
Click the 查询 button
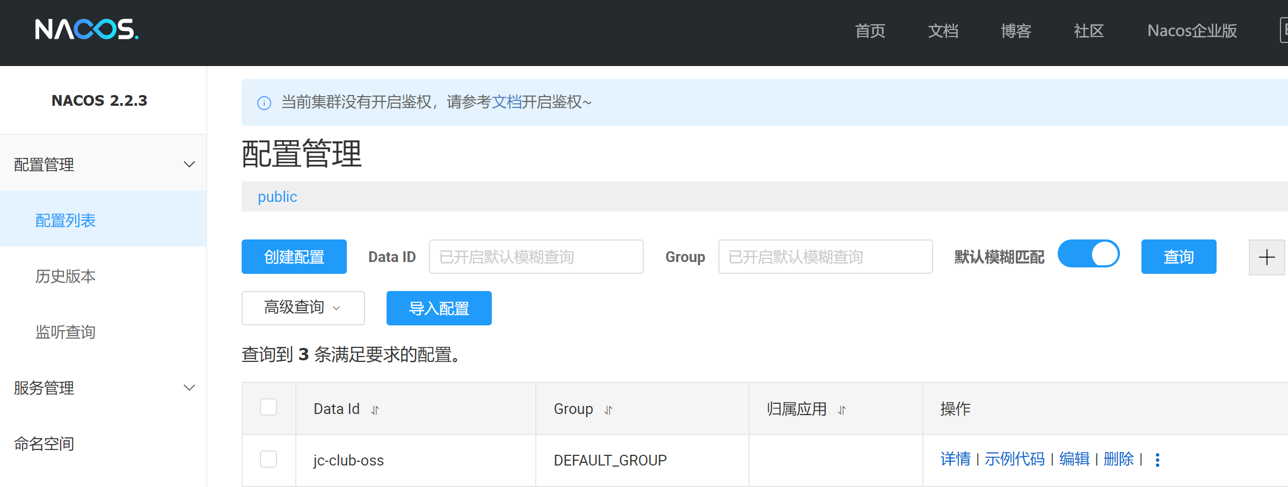click(1178, 257)
